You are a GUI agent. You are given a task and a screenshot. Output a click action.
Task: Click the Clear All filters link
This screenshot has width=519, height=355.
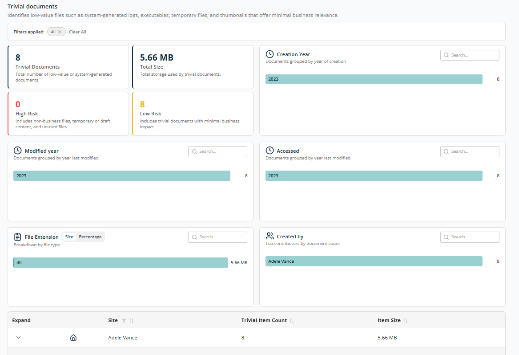coord(77,32)
